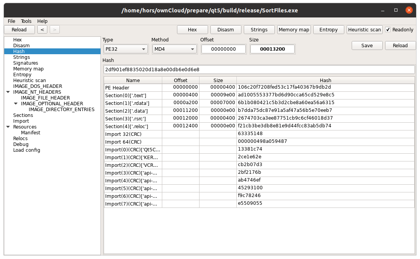Click the Reload button beside Save

click(x=400, y=45)
